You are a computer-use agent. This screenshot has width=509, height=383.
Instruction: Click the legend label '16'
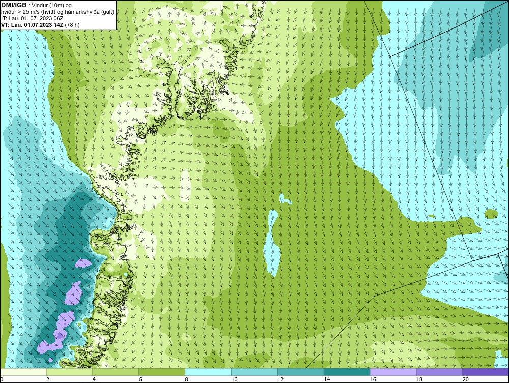pyautogui.click(x=373, y=379)
